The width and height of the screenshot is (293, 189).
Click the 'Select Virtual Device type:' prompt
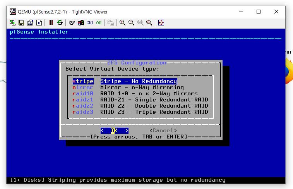pyautogui.click(x=112, y=69)
